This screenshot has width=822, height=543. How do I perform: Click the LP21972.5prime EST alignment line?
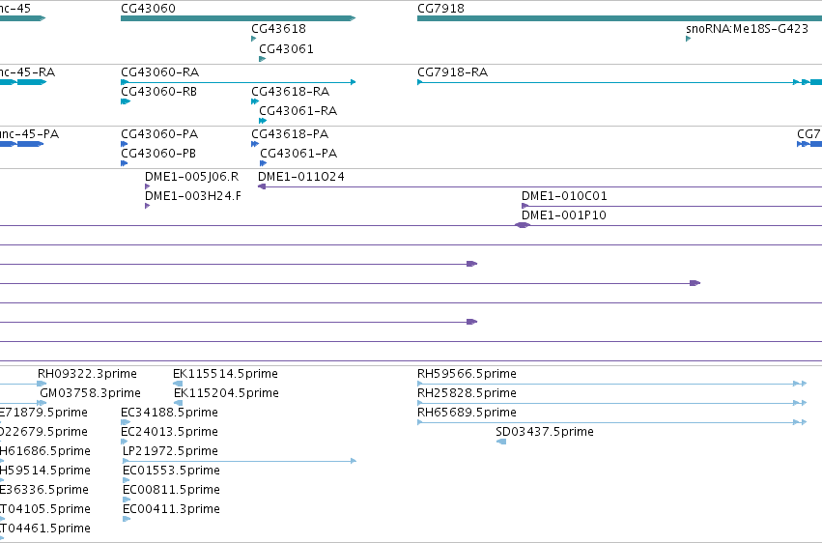tap(240, 461)
